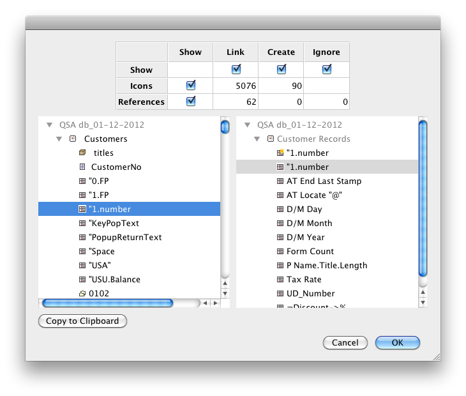This screenshot has width=466, height=396.
Task: Select "PopupReturnText in the left list
Action: (125, 238)
